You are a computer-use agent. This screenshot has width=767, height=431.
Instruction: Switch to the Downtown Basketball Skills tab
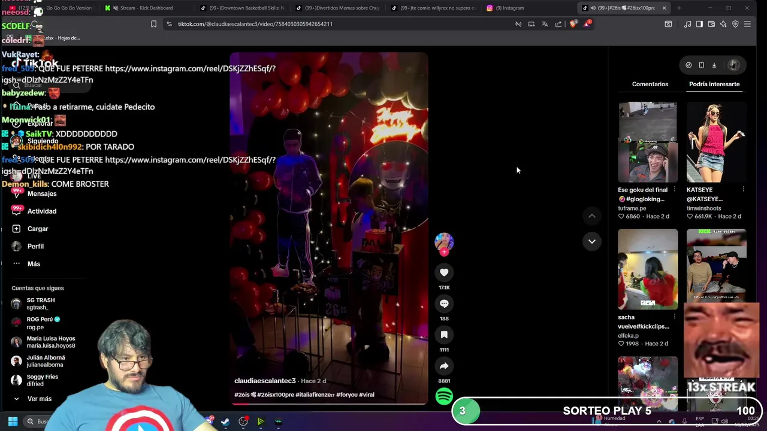click(243, 8)
